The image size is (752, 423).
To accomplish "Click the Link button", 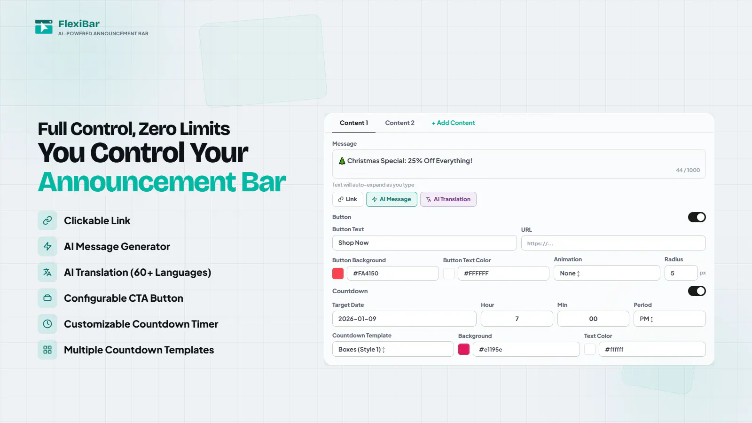I will (x=348, y=199).
